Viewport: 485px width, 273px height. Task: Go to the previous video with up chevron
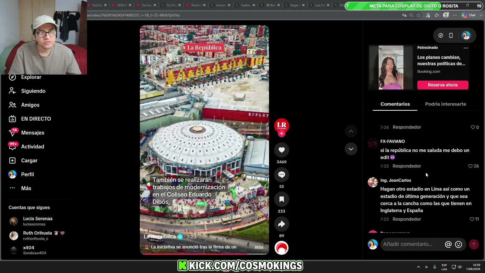(351, 131)
